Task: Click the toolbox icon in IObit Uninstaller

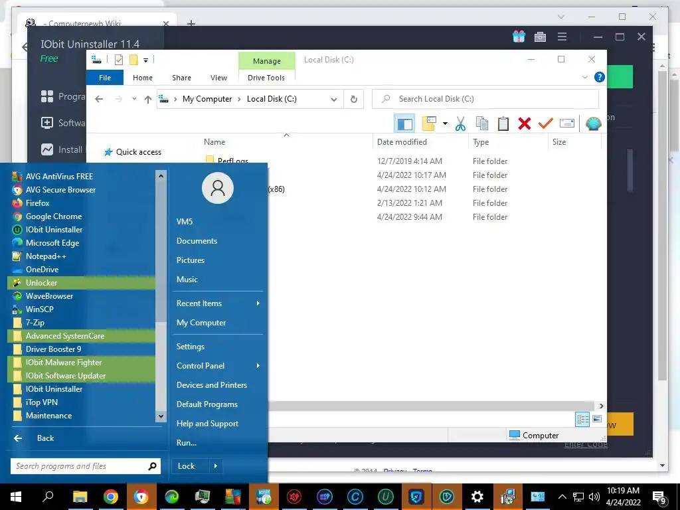Action: [x=540, y=37]
